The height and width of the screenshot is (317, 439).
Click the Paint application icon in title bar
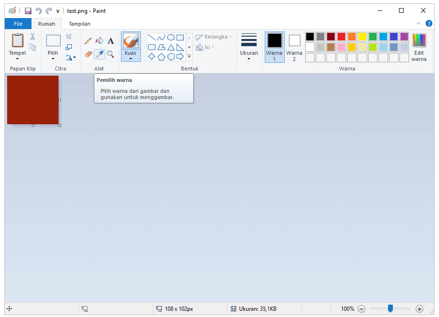12,11
